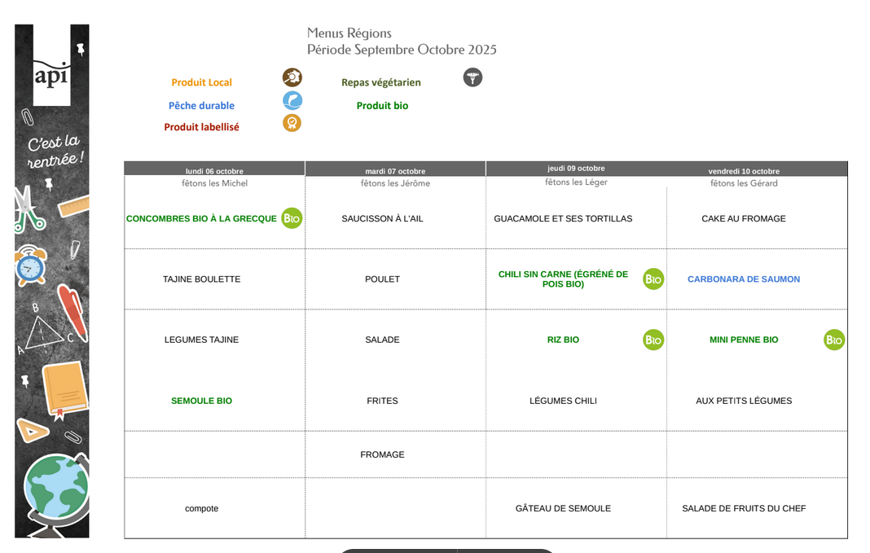Click the Carbonara de Saumon dish text

(x=744, y=279)
